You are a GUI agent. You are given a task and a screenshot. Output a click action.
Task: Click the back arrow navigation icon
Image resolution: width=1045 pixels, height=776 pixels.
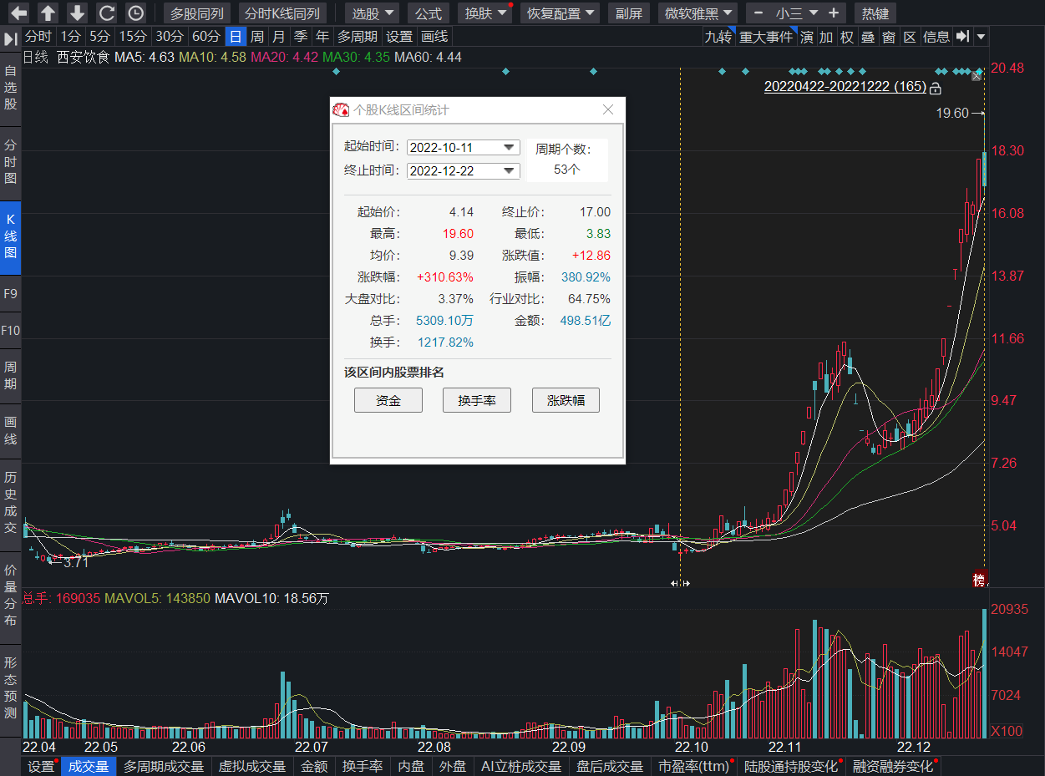(19, 13)
